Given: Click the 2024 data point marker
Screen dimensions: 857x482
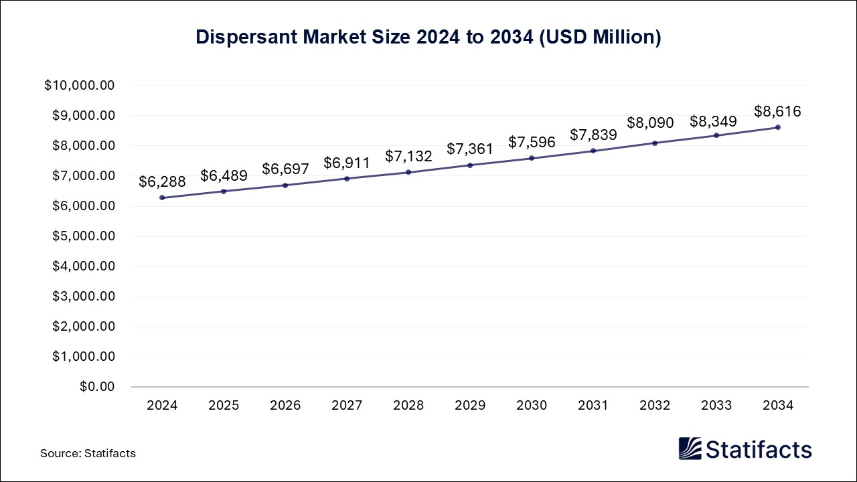Looking at the screenshot, I should click(x=162, y=197).
